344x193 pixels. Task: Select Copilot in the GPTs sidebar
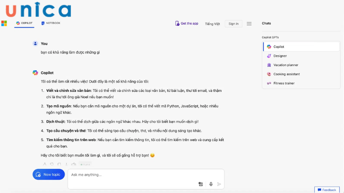click(x=279, y=47)
